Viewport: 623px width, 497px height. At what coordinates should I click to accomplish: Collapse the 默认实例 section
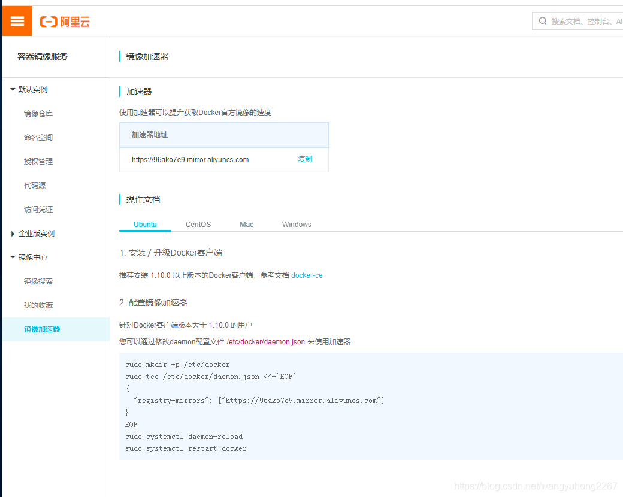pyautogui.click(x=13, y=89)
